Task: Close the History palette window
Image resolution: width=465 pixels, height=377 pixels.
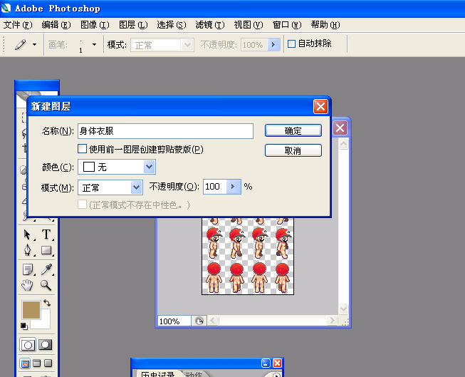Action: tap(277, 363)
